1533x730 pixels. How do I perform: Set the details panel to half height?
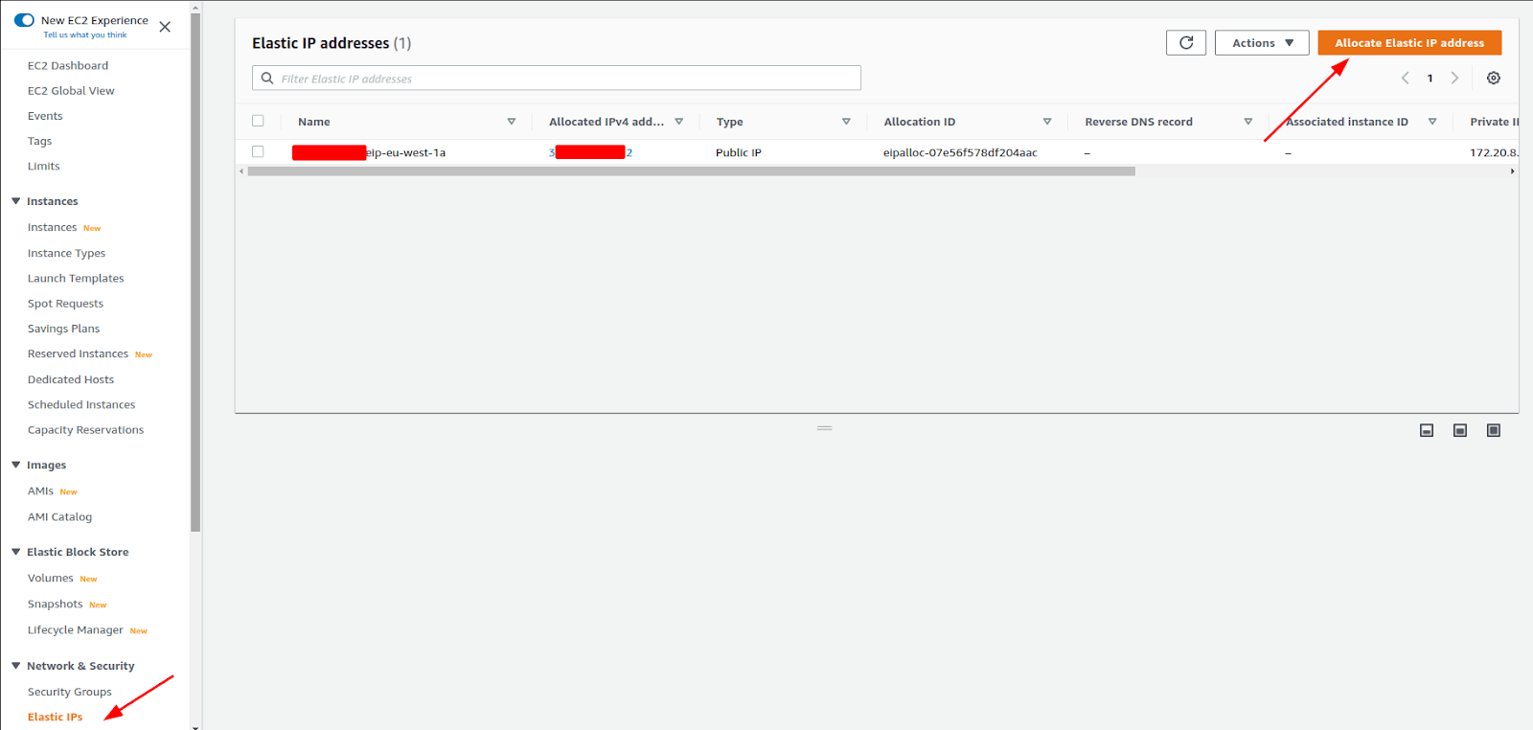pos(1459,431)
